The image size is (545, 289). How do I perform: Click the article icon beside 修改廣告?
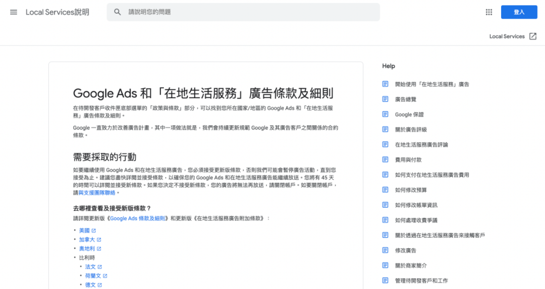pos(386,250)
